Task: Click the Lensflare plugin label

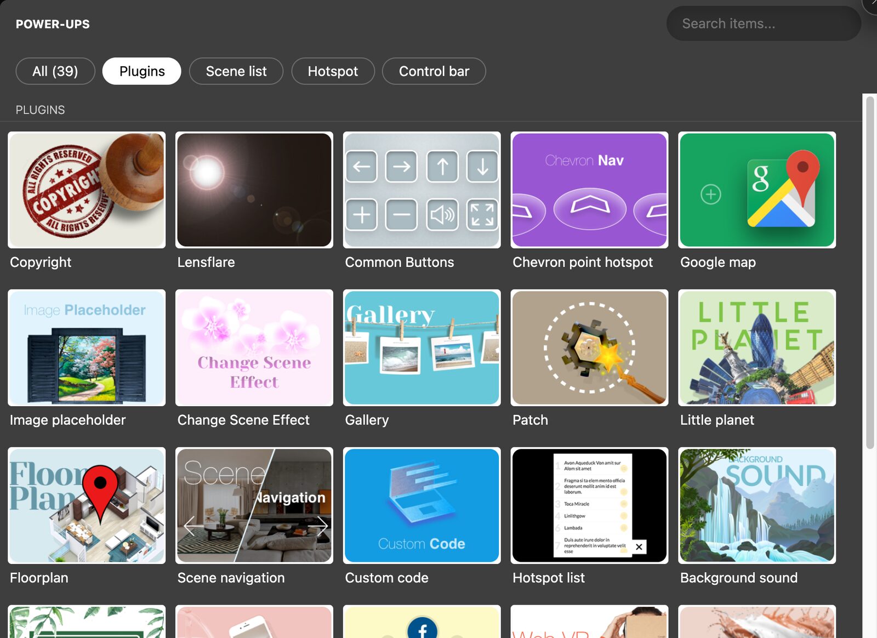Action: [206, 262]
